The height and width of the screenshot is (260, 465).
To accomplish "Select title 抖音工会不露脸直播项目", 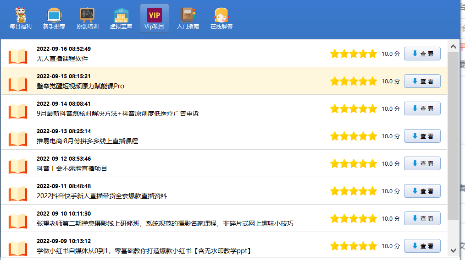I will [72, 168].
